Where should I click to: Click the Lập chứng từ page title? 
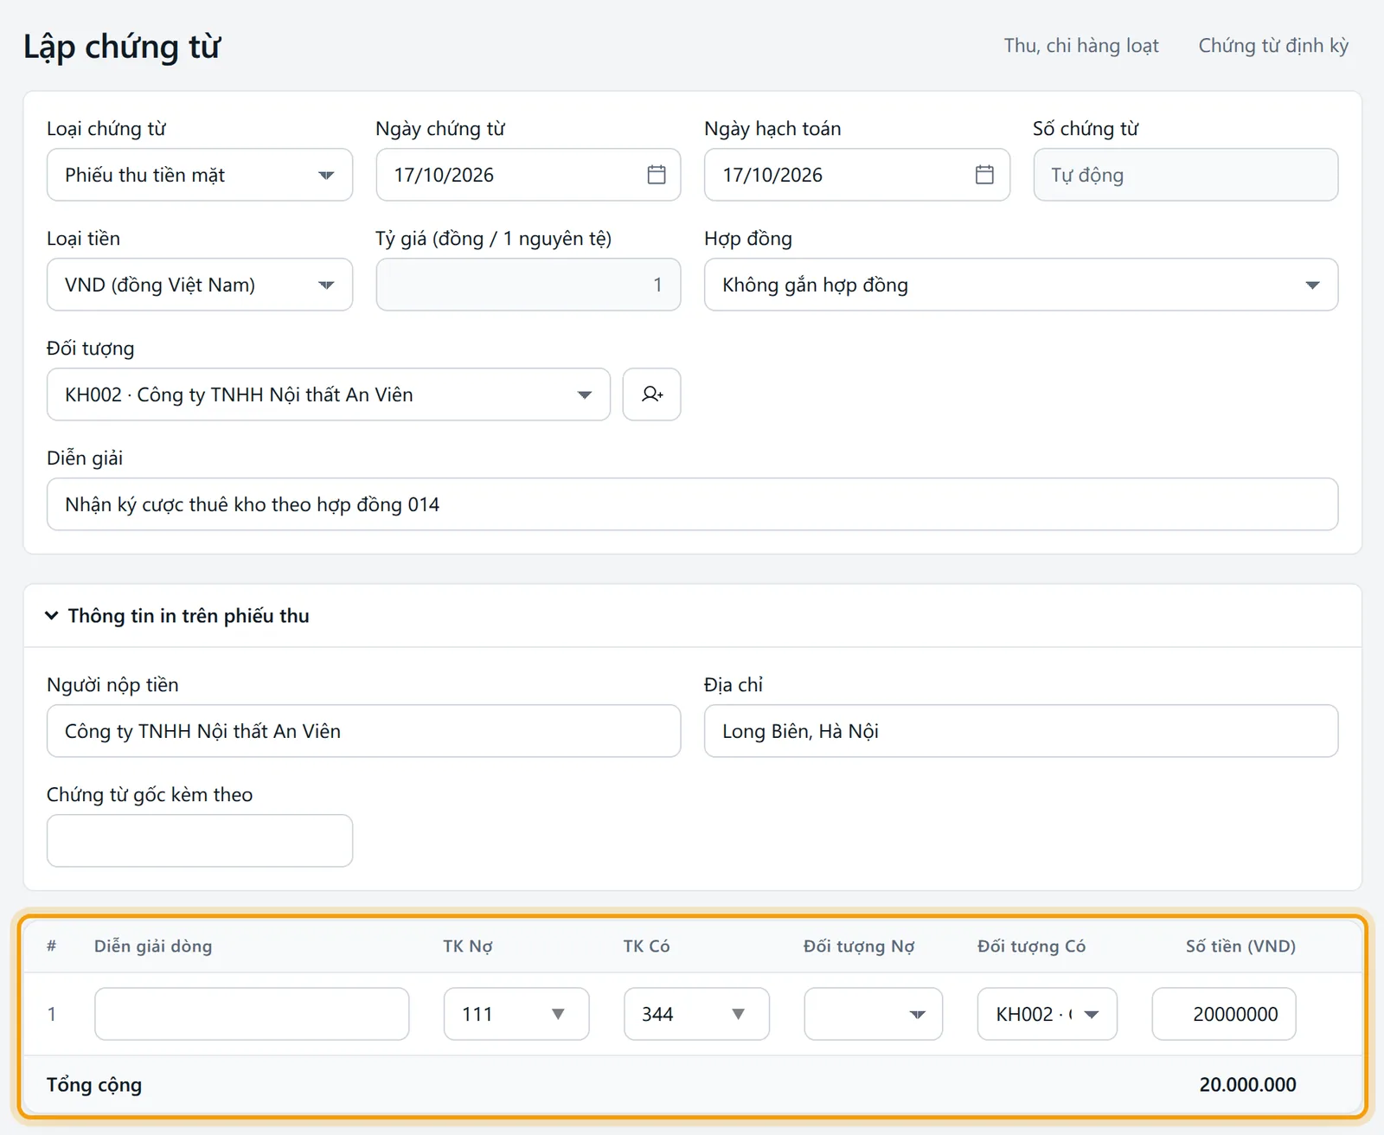click(122, 47)
